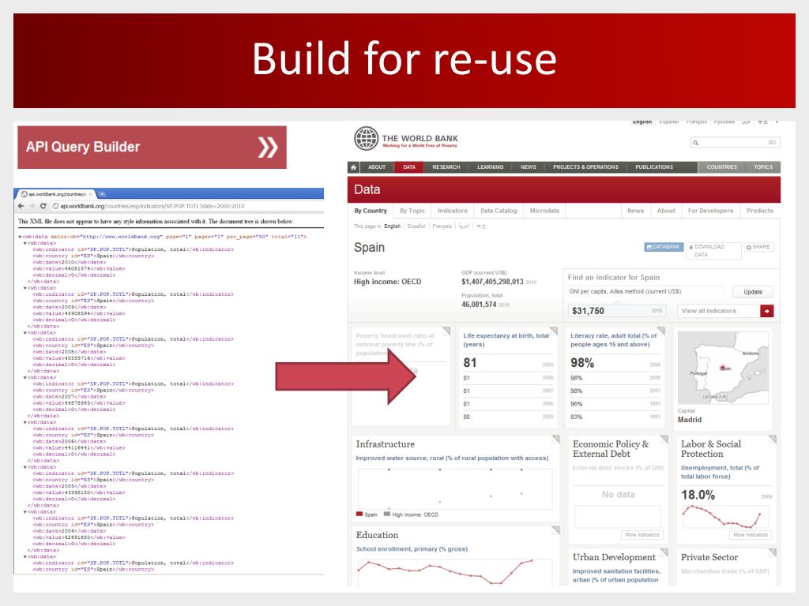The image size is (809, 606).
Task: Click the API Query Builder double-chevron icon
Action: click(x=268, y=148)
